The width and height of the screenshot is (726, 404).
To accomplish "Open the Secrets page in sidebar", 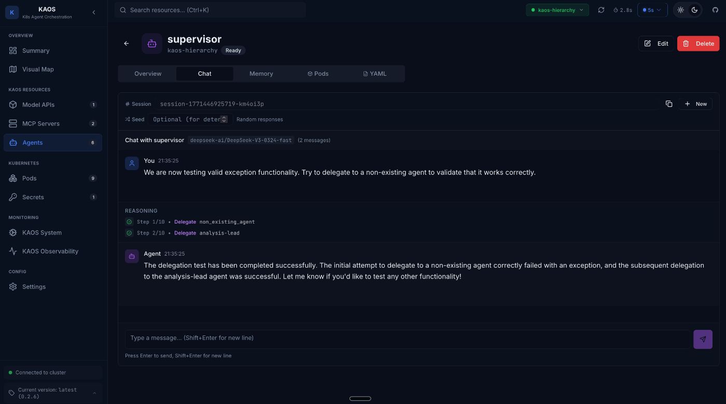I will coord(33,197).
